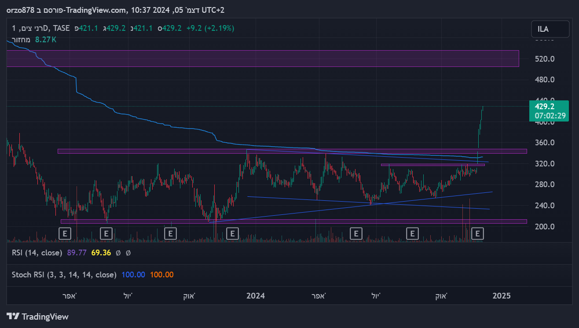Viewport: 579px width, 328px height.
Task: Click the low value 'נ421.1'
Action: pyautogui.click(x=141, y=28)
